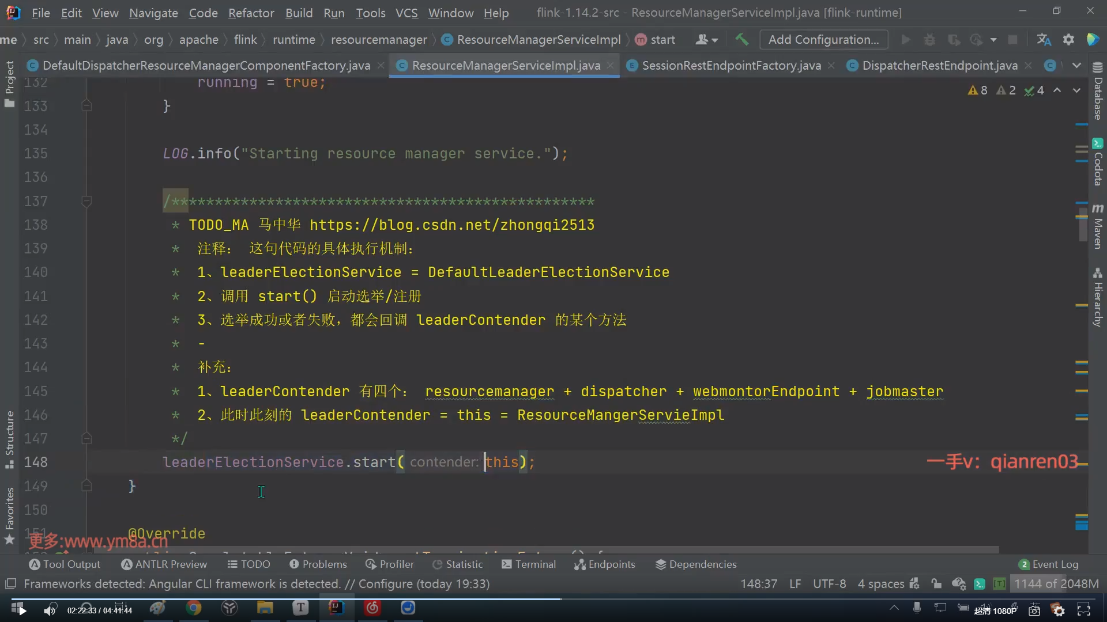This screenshot has height=622, width=1107.
Task: Open the user account dropdown arrow
Action: [x=715, y=40]
